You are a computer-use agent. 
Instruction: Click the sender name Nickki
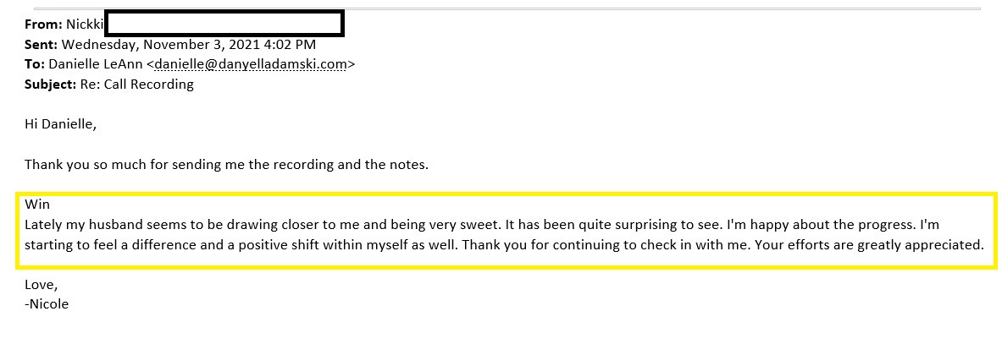[85, 25]
